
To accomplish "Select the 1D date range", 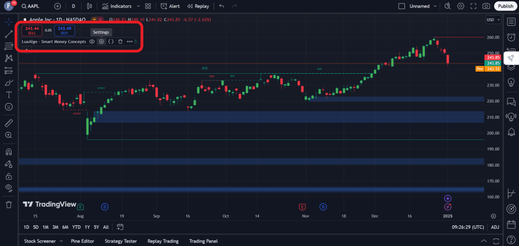I will (26, 227).
